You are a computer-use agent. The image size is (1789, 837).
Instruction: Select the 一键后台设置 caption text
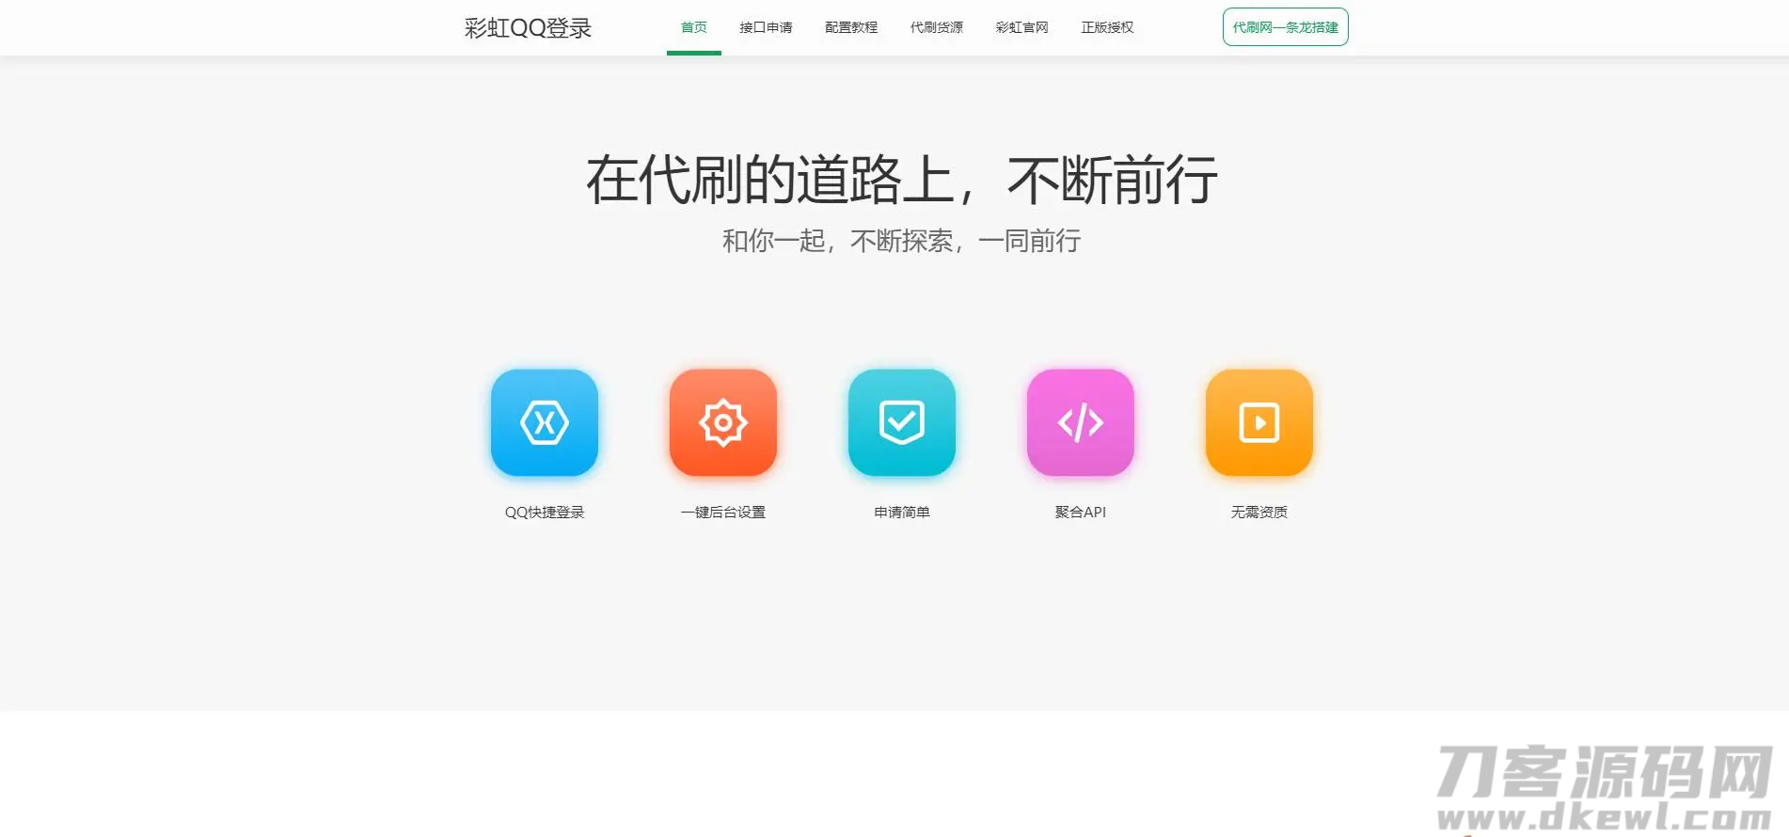coord(722,513)
